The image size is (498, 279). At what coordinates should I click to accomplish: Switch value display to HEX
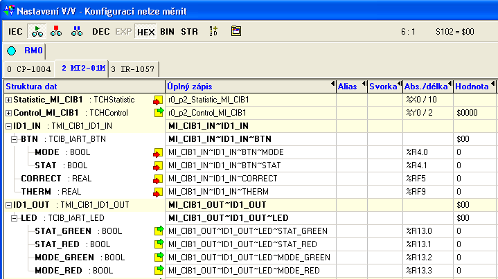point(145,32)
